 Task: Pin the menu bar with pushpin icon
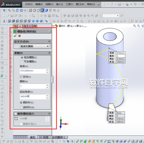pyautogui.click(x=99, y=4)
